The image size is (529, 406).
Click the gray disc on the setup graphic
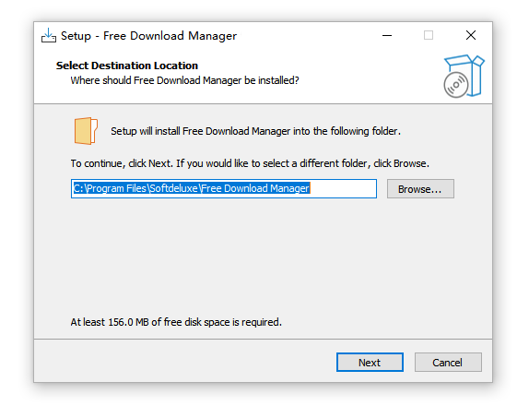tap(456, 85)
